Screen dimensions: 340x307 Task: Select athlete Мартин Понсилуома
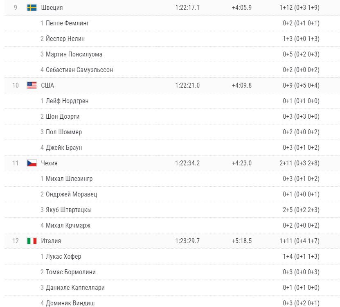point(74,54)
